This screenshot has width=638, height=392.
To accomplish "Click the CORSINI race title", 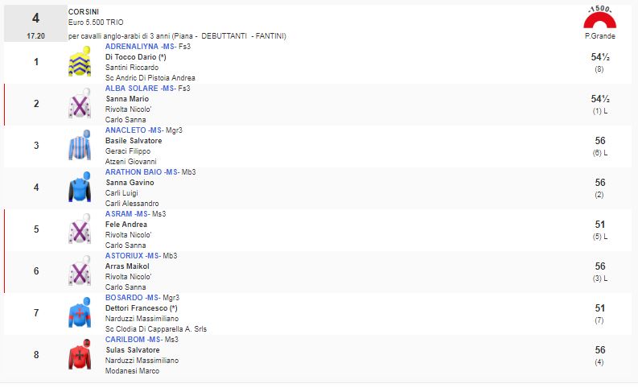I will click(x=84, y=11).
